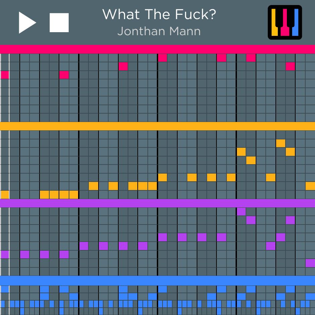Click the artist name Jonthan Mann
The width and height of the screenshot is (315, 315).
pyautogui.click(x=159, y=31)
